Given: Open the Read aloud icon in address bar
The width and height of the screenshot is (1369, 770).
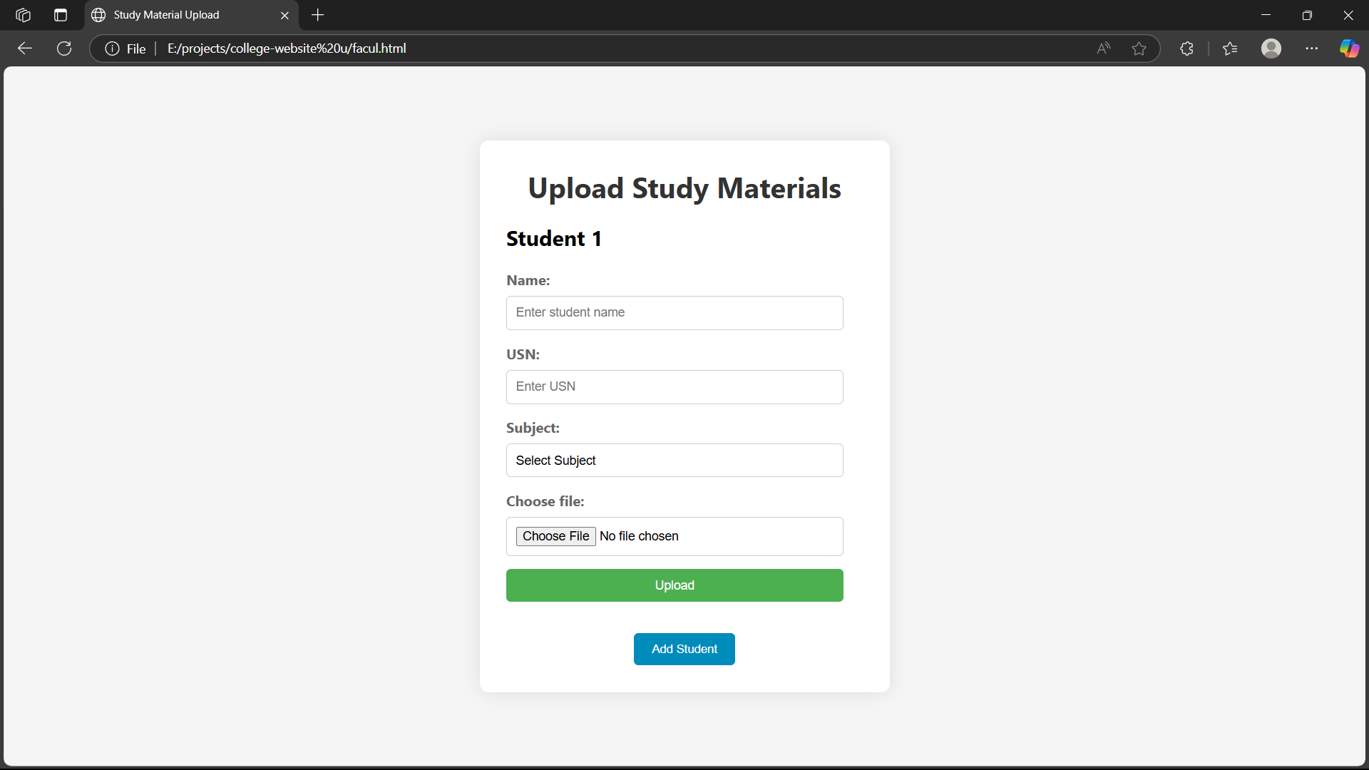Looking at the screenshot, I should (x=1103, y=48).
